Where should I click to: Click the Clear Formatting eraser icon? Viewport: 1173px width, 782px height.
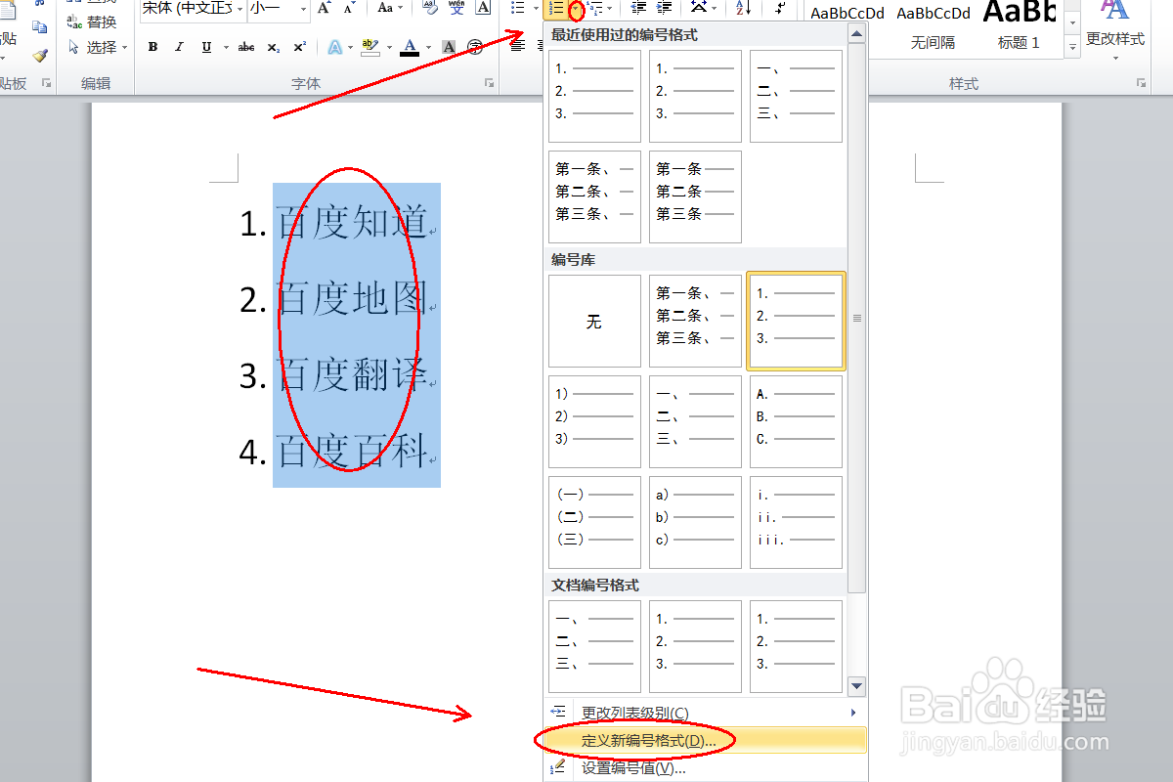click(x=430, y=8)
